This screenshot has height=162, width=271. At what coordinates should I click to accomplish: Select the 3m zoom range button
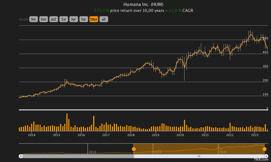pyautogui.click(x=33, y=19)
